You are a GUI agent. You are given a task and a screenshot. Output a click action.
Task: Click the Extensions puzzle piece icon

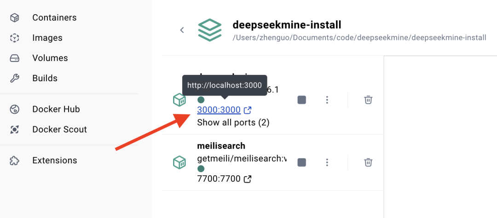15,161
